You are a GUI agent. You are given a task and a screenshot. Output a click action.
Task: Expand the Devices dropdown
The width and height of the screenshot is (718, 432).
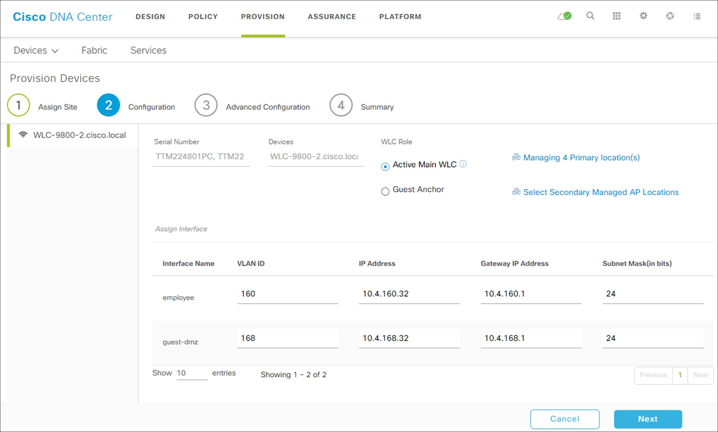[36, 50]
